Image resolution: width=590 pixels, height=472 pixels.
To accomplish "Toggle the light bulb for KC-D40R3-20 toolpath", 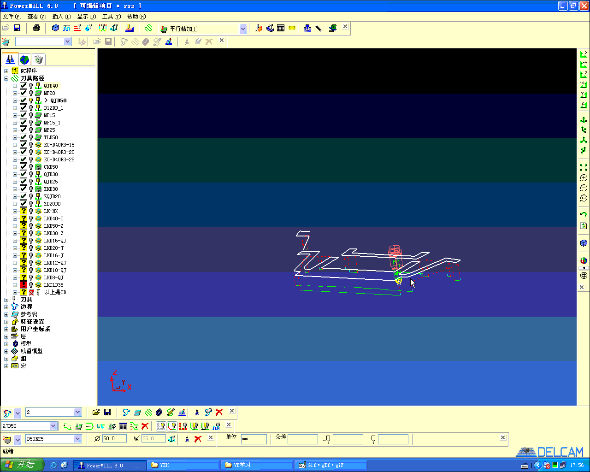I will click(x=31, y=152).
